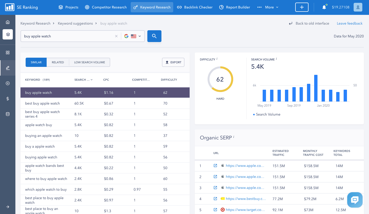Click the Back to old interface arrow icon
This screenshot has width=369, height=214.
pos(291,24)
